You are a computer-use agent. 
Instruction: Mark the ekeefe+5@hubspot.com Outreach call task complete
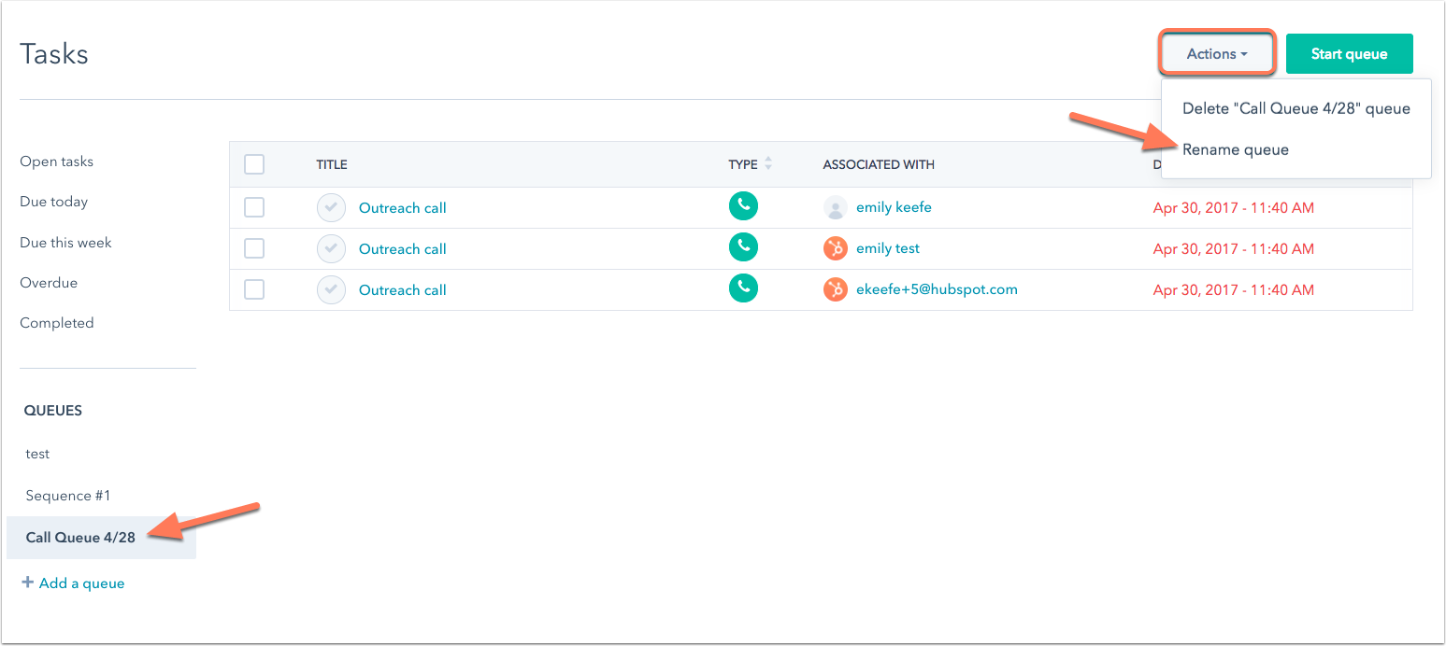pyautogui.click(x=331, y=289)
